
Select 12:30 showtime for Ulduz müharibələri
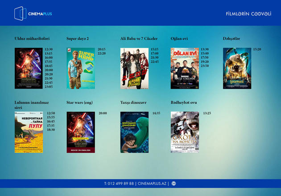tap(49, 49)
